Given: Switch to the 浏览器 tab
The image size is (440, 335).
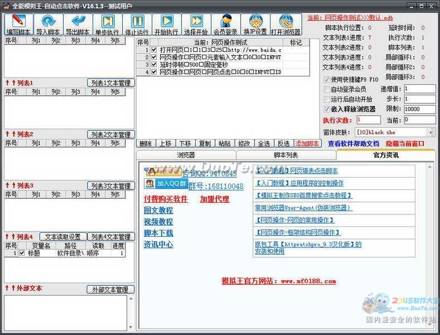Looking at the screenshot, I should coord(186,155).
